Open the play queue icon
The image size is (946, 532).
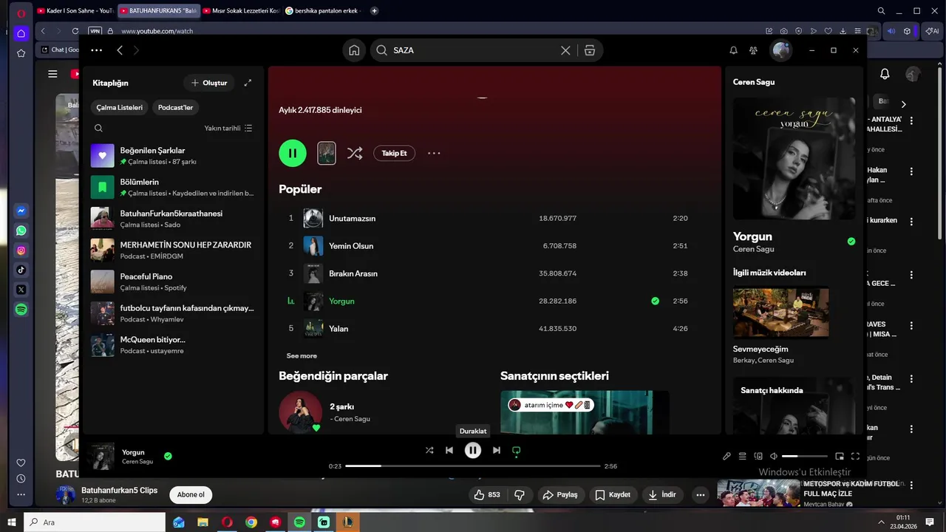(x=742, y=457)
